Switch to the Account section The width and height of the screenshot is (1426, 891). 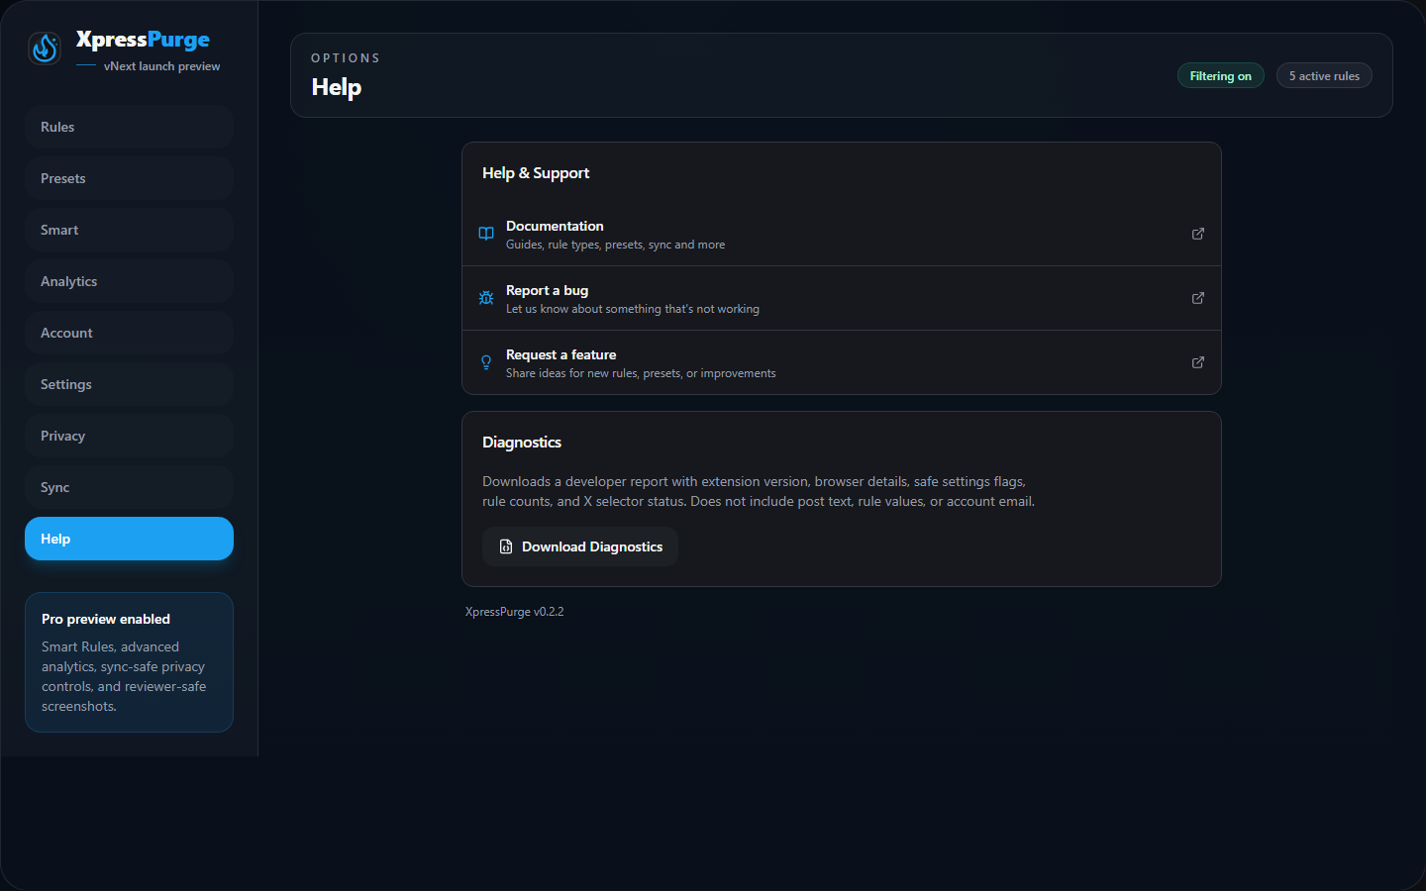tap(129, 333)
